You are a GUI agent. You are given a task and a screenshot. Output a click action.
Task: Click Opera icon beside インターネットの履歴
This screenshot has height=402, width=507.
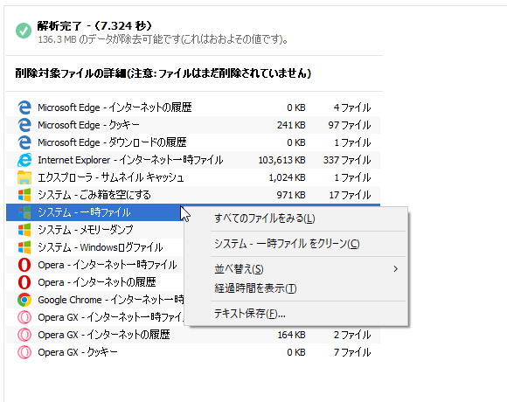pos(24,282)
